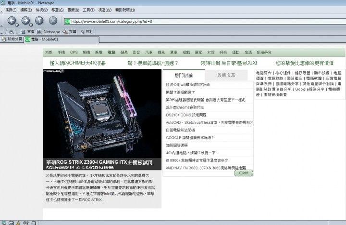Switch to the 最新文章 tab
The height and width of the screenshot is (225, 346).
226,76
